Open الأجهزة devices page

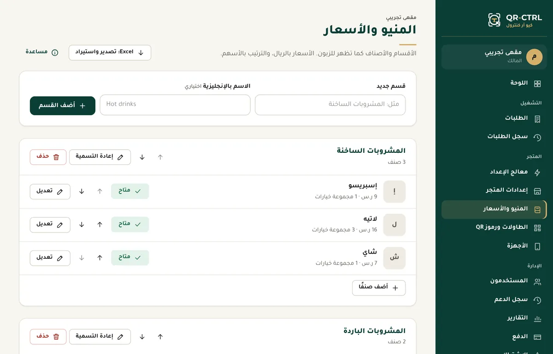[x=494, y=246]
